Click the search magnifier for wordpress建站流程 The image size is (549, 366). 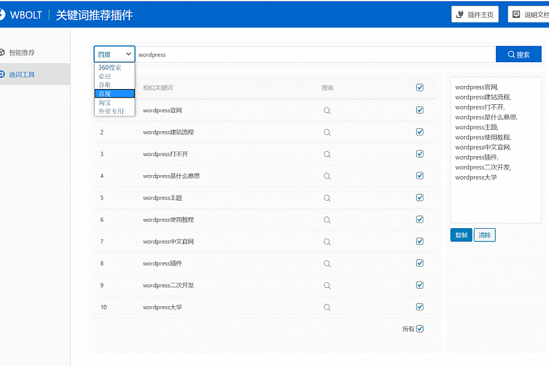[x=327, y=132]
